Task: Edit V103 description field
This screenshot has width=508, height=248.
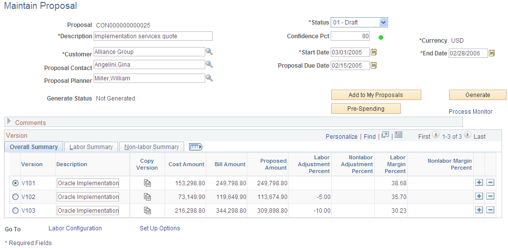Action: pos(88,211)
